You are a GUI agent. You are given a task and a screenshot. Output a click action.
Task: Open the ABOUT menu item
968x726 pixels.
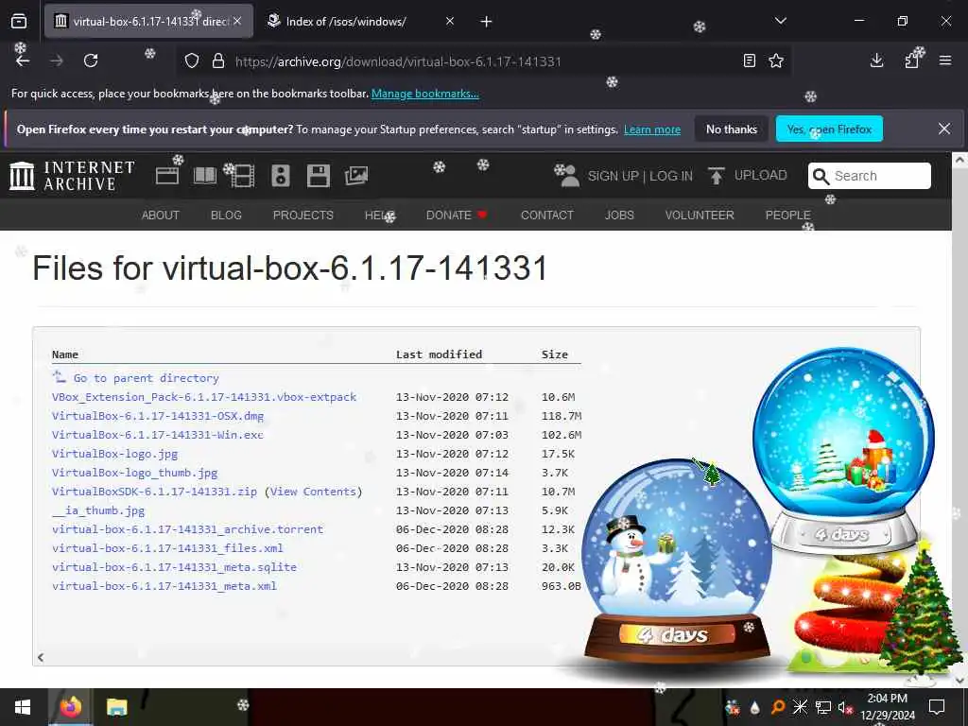pos(161,215)
